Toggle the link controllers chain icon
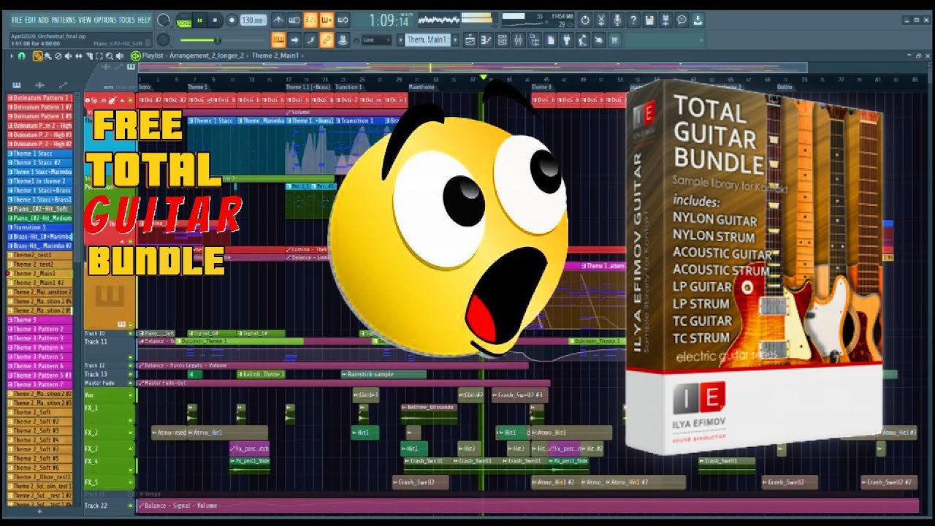 coord(327,40)
